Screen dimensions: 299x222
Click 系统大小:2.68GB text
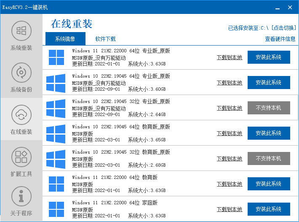[147, 165]
